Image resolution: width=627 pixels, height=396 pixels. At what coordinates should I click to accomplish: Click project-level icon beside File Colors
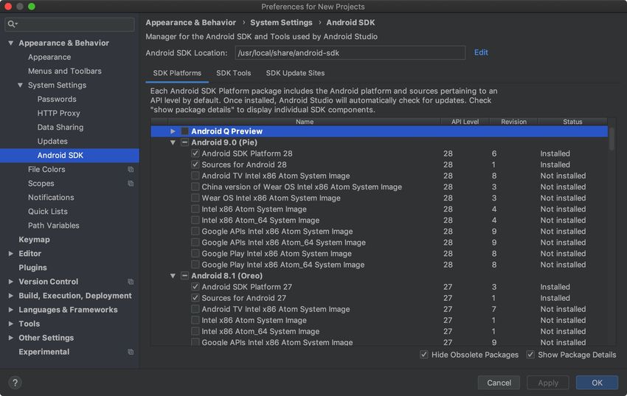click(x=131, y=170)
